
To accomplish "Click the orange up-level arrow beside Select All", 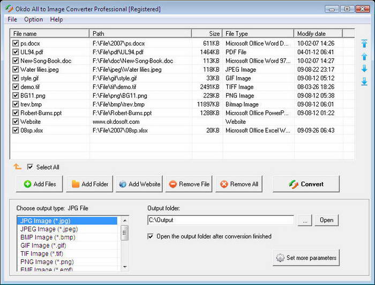I will coord(18,167).
